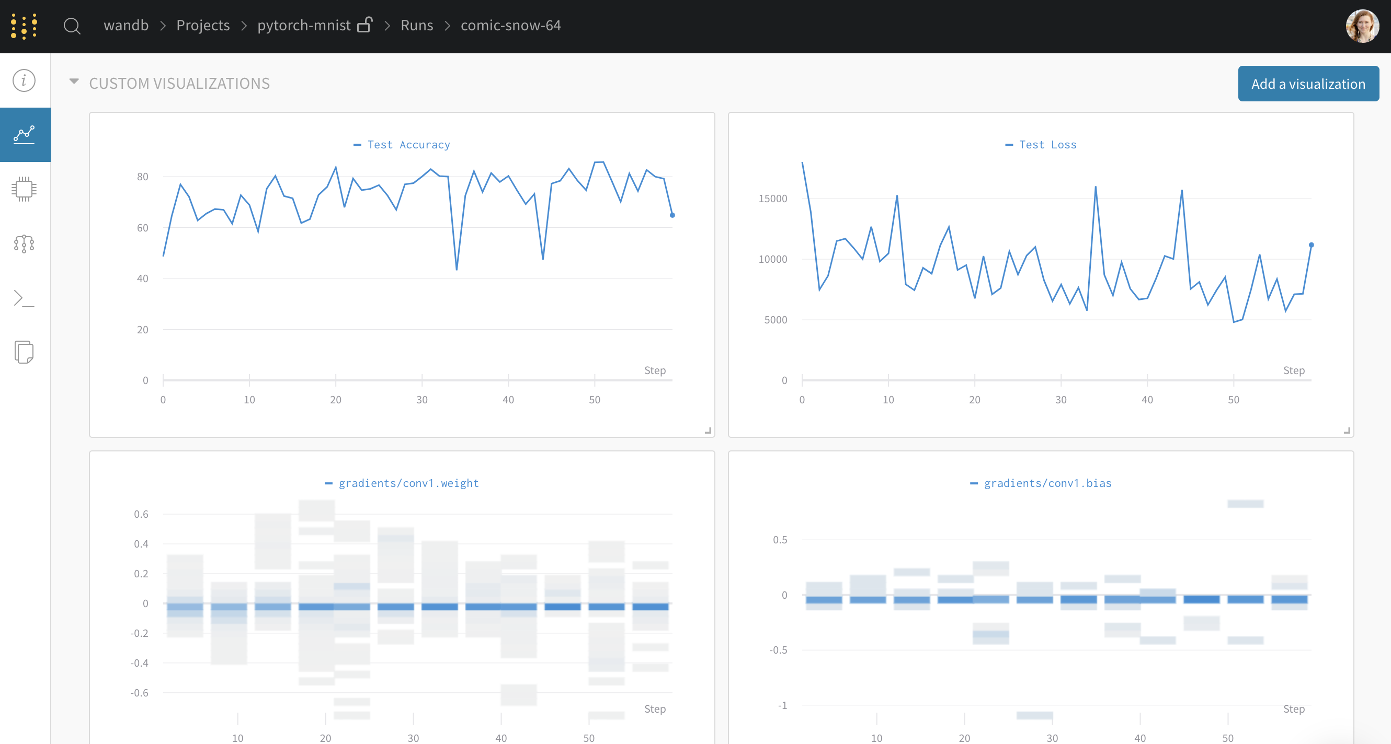The image size is (1391, 744).
Task: Click the wandb dotted logo icon
Action: pyautogui.click(x=24, y=26)
